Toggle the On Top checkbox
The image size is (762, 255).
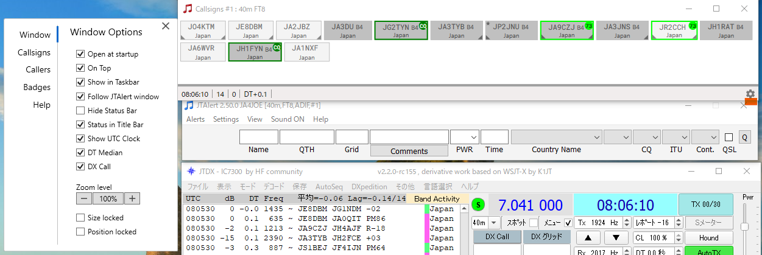pos(80,68)
